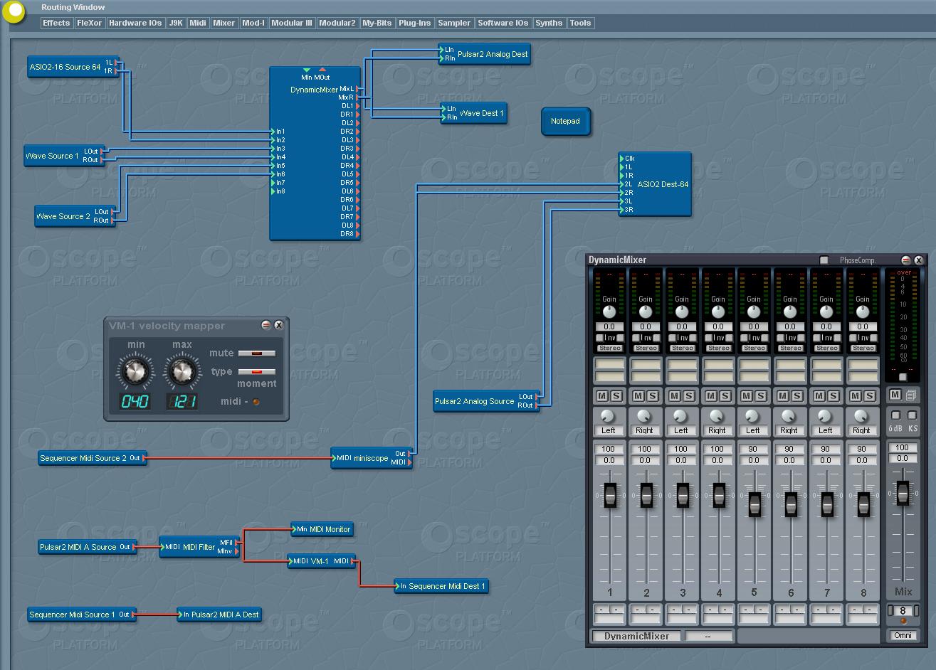
Task: Select the Wave Dest 1 module
Action: [x=474, y=113]
